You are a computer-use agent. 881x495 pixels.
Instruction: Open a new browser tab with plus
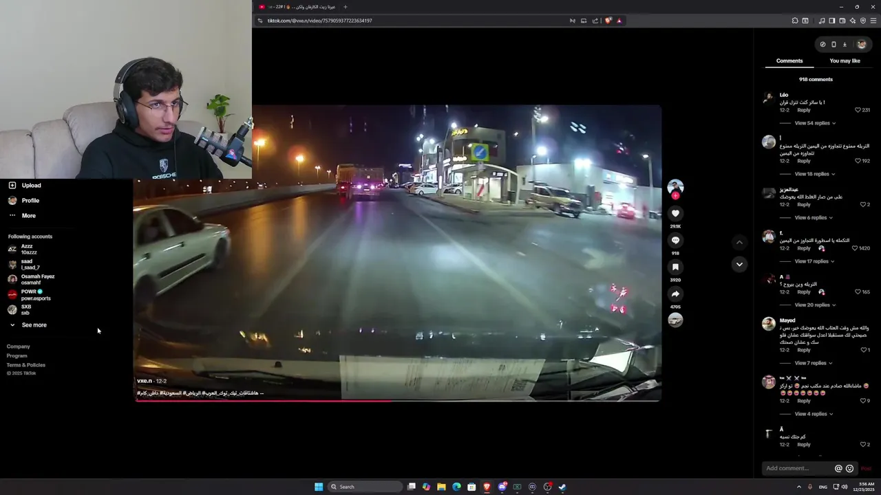coord(346,7)
